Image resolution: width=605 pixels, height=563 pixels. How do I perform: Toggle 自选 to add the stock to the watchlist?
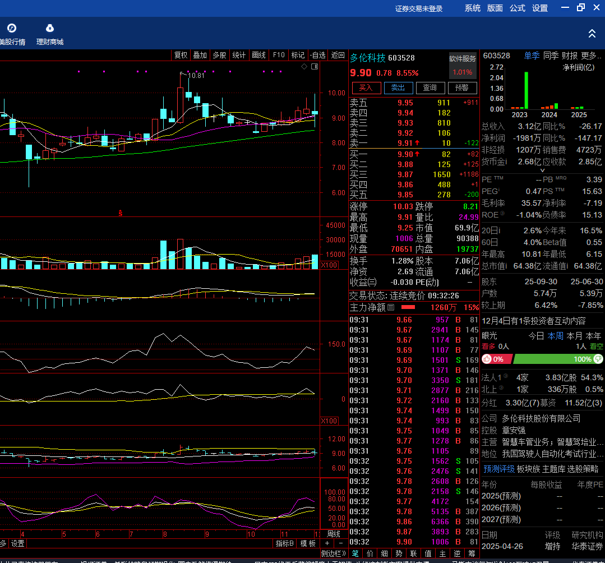coord(318,55)
